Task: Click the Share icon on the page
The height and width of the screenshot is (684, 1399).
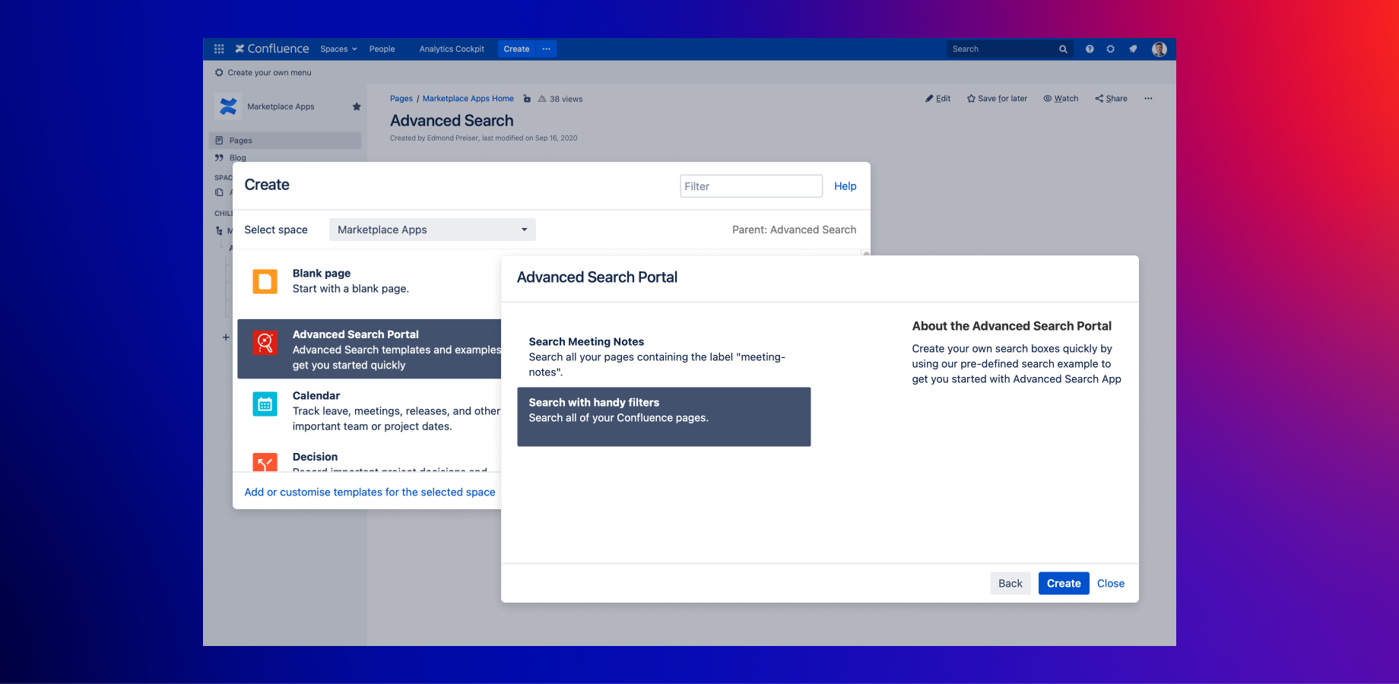Action: pos(1099,99)
